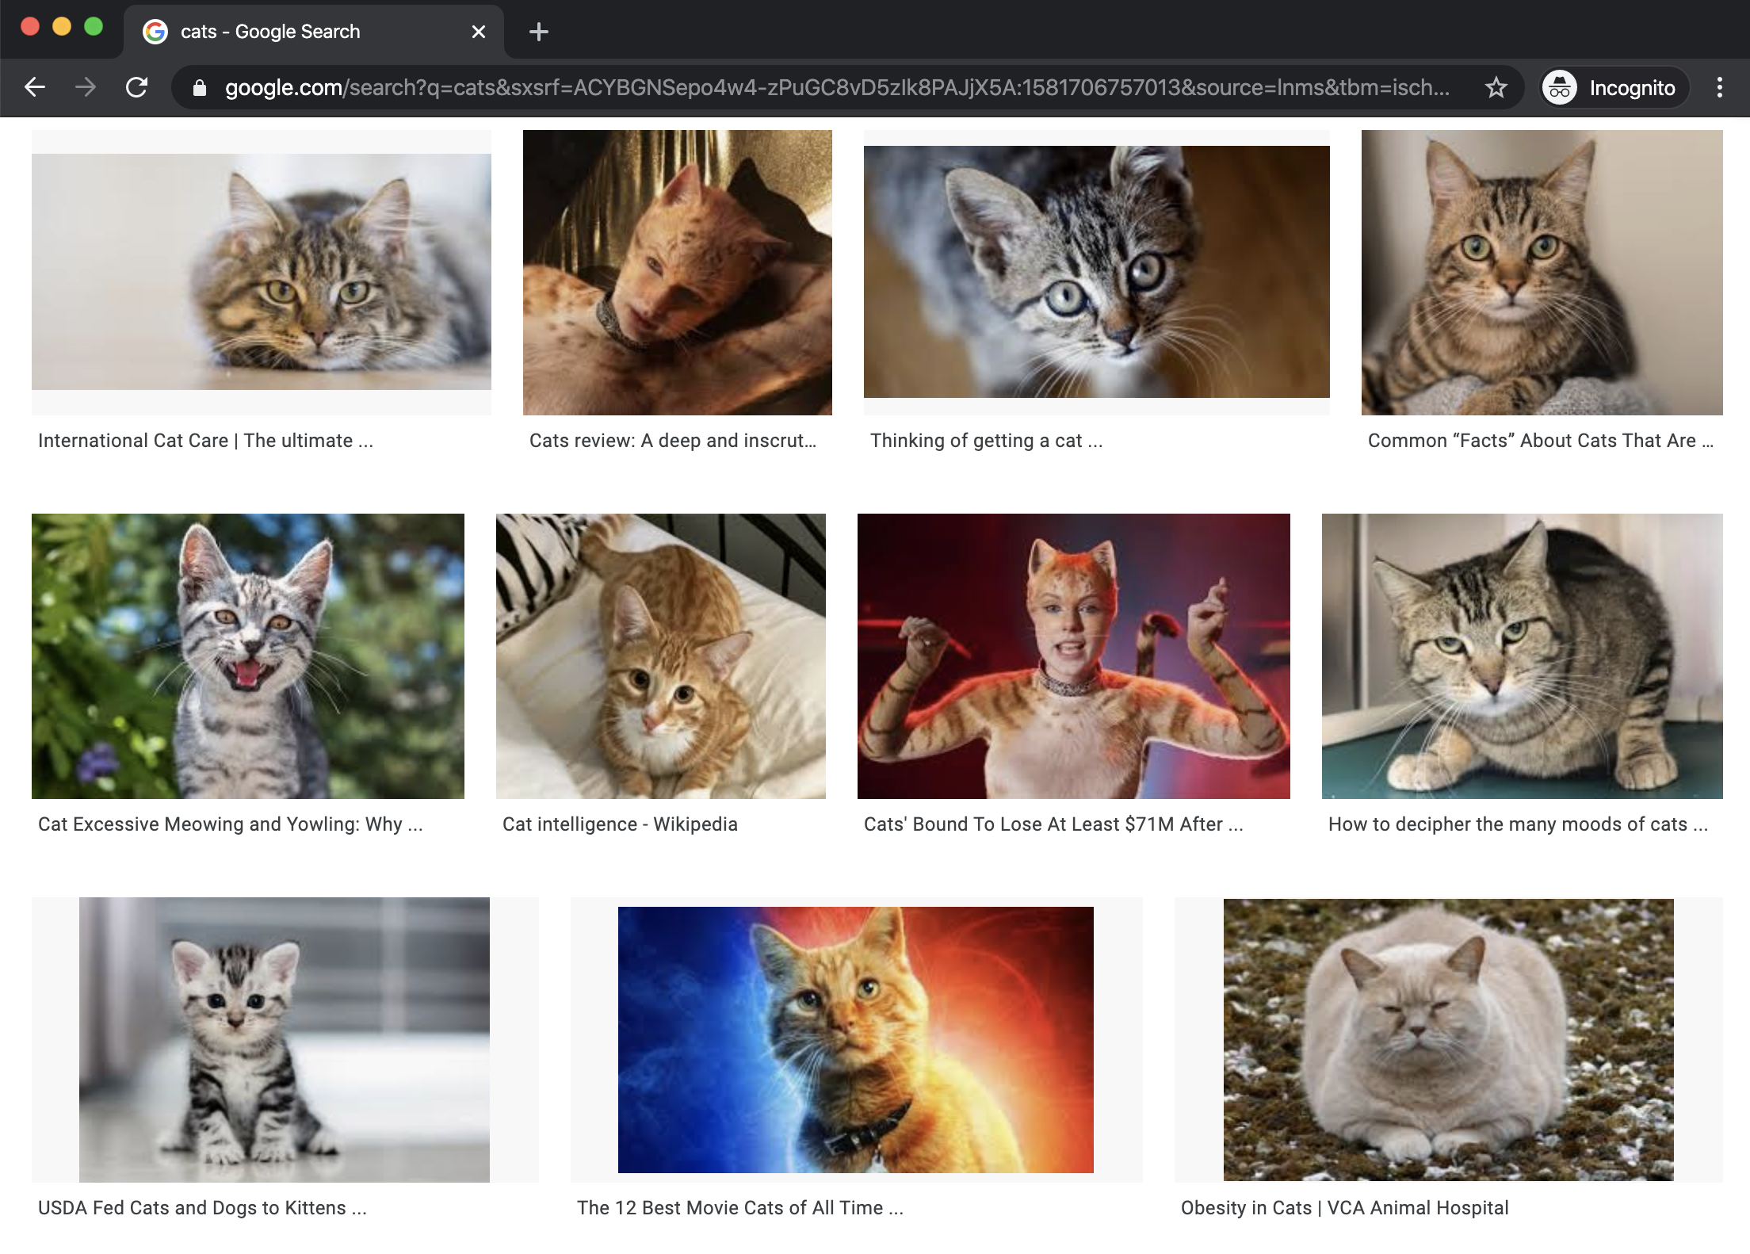This screenshot has width=1750, height=1254.
Task: Open Obesity in Cats VCA link
Action: 1344,1208
